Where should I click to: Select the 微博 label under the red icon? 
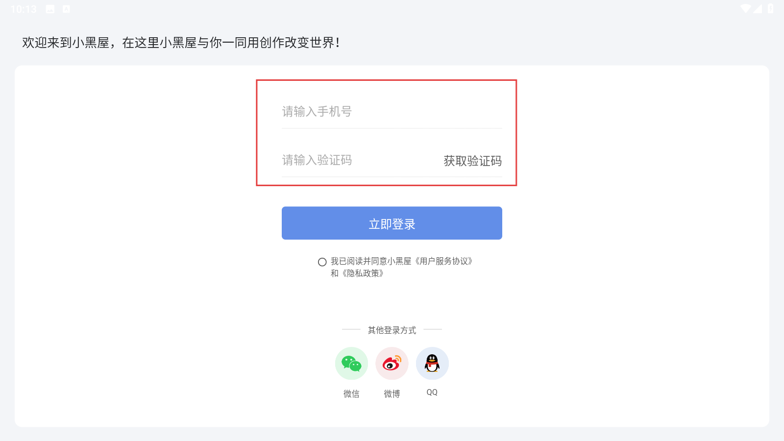(392, 393)
